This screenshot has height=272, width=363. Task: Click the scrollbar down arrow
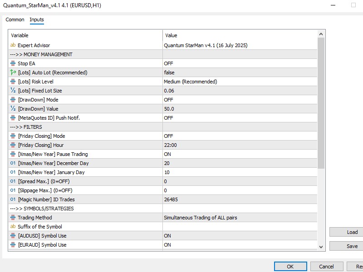coord(321,247)
